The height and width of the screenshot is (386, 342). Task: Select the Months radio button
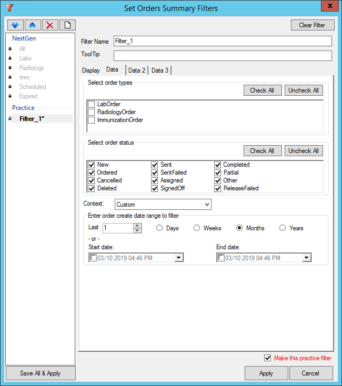click(239, 228)
